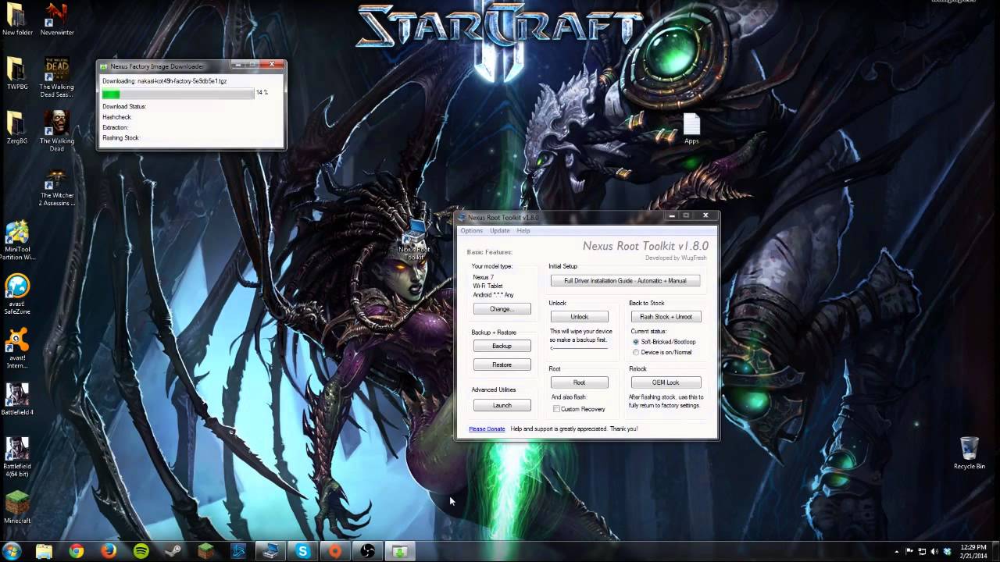Screen dimensions: 1000x562
Task: Select the Nexus Root Toolkit desktop shortcut
Action: click(x=413, y=240)
